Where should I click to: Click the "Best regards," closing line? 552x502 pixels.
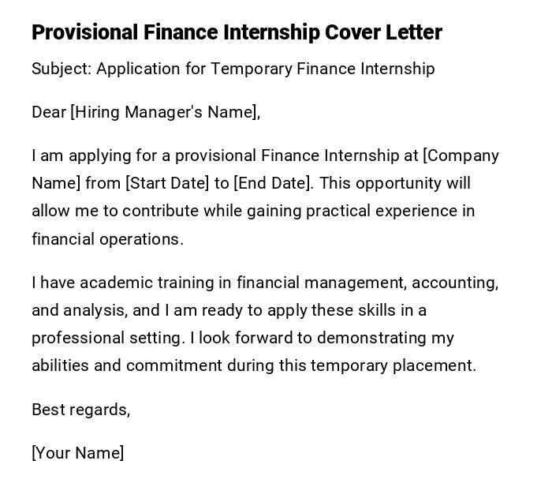(80, 410)
